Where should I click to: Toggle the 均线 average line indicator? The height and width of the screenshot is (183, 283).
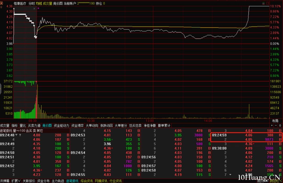(39, 3)
